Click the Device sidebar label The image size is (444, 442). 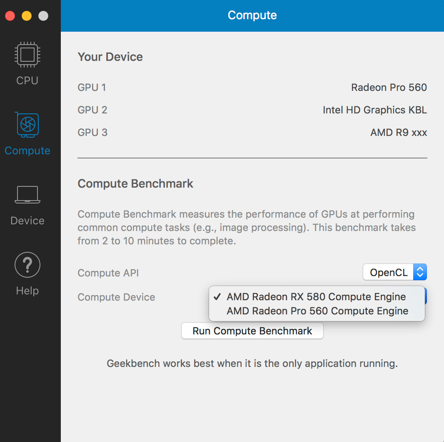[x=27, y=221]
